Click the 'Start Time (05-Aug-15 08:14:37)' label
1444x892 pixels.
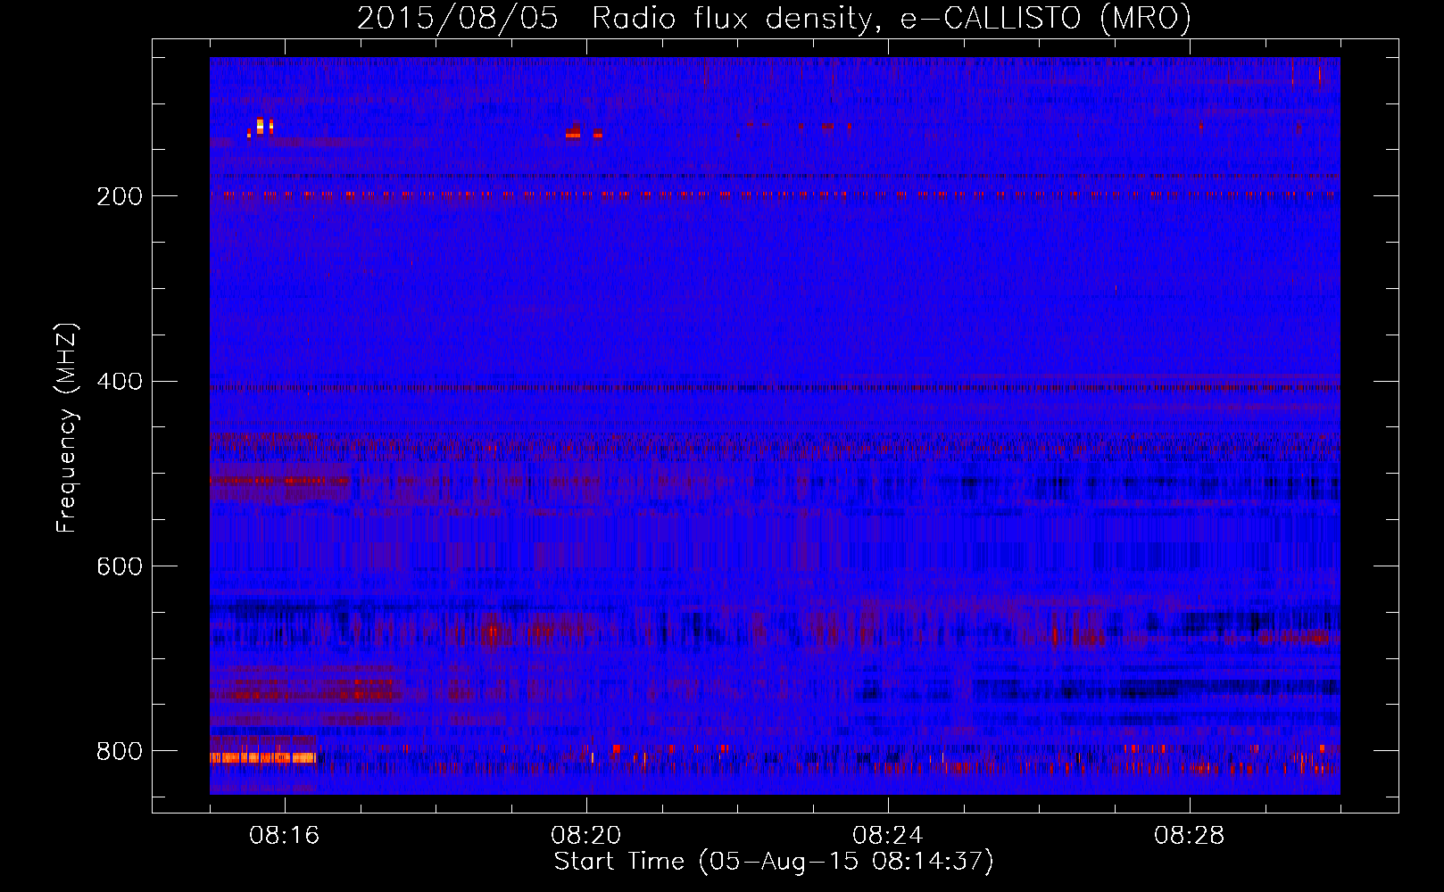point(774,862)
